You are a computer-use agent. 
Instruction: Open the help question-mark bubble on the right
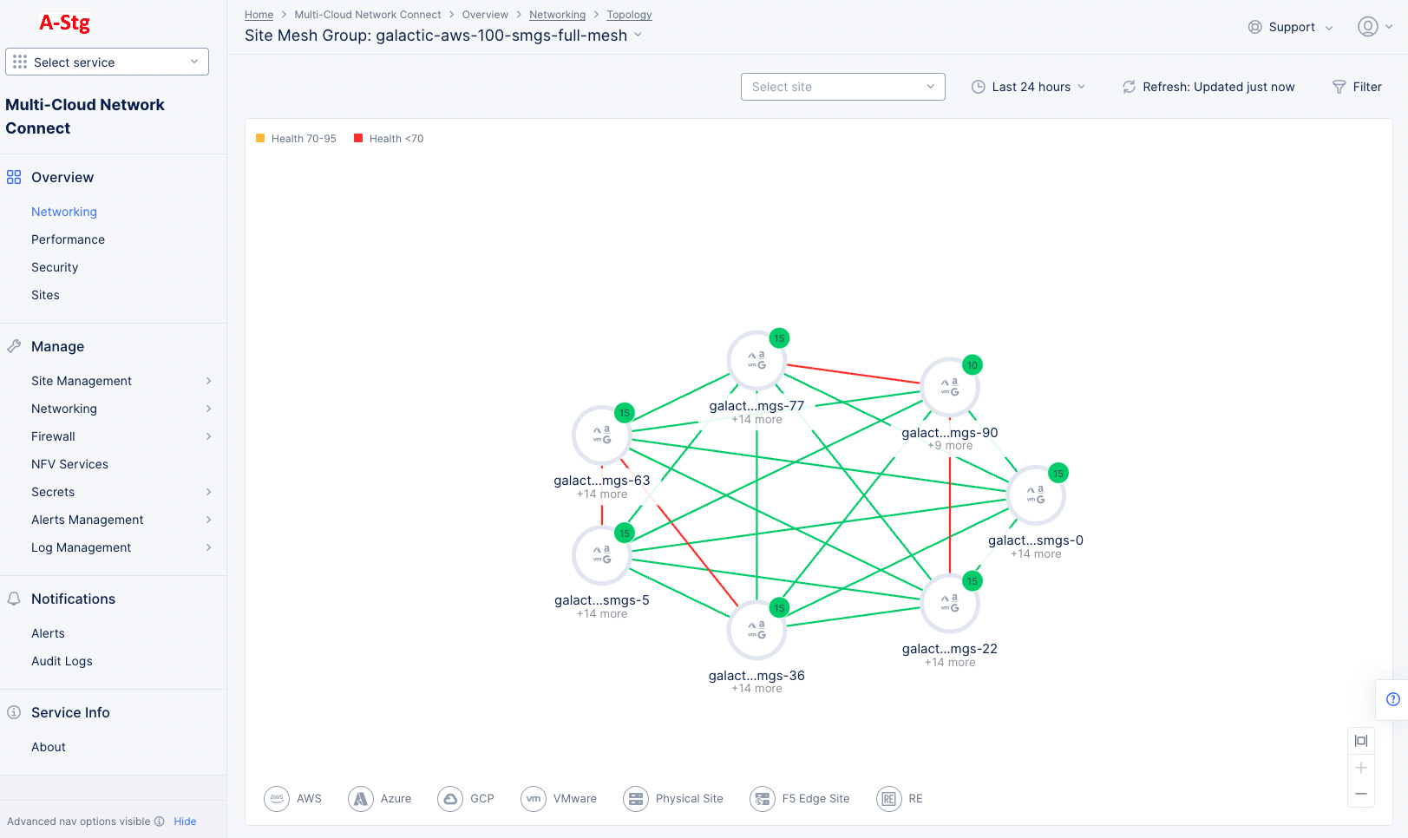tap(1393, 699)
